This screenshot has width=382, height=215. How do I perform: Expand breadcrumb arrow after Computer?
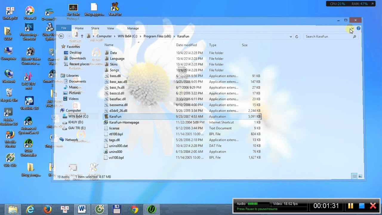pos(115,36)
